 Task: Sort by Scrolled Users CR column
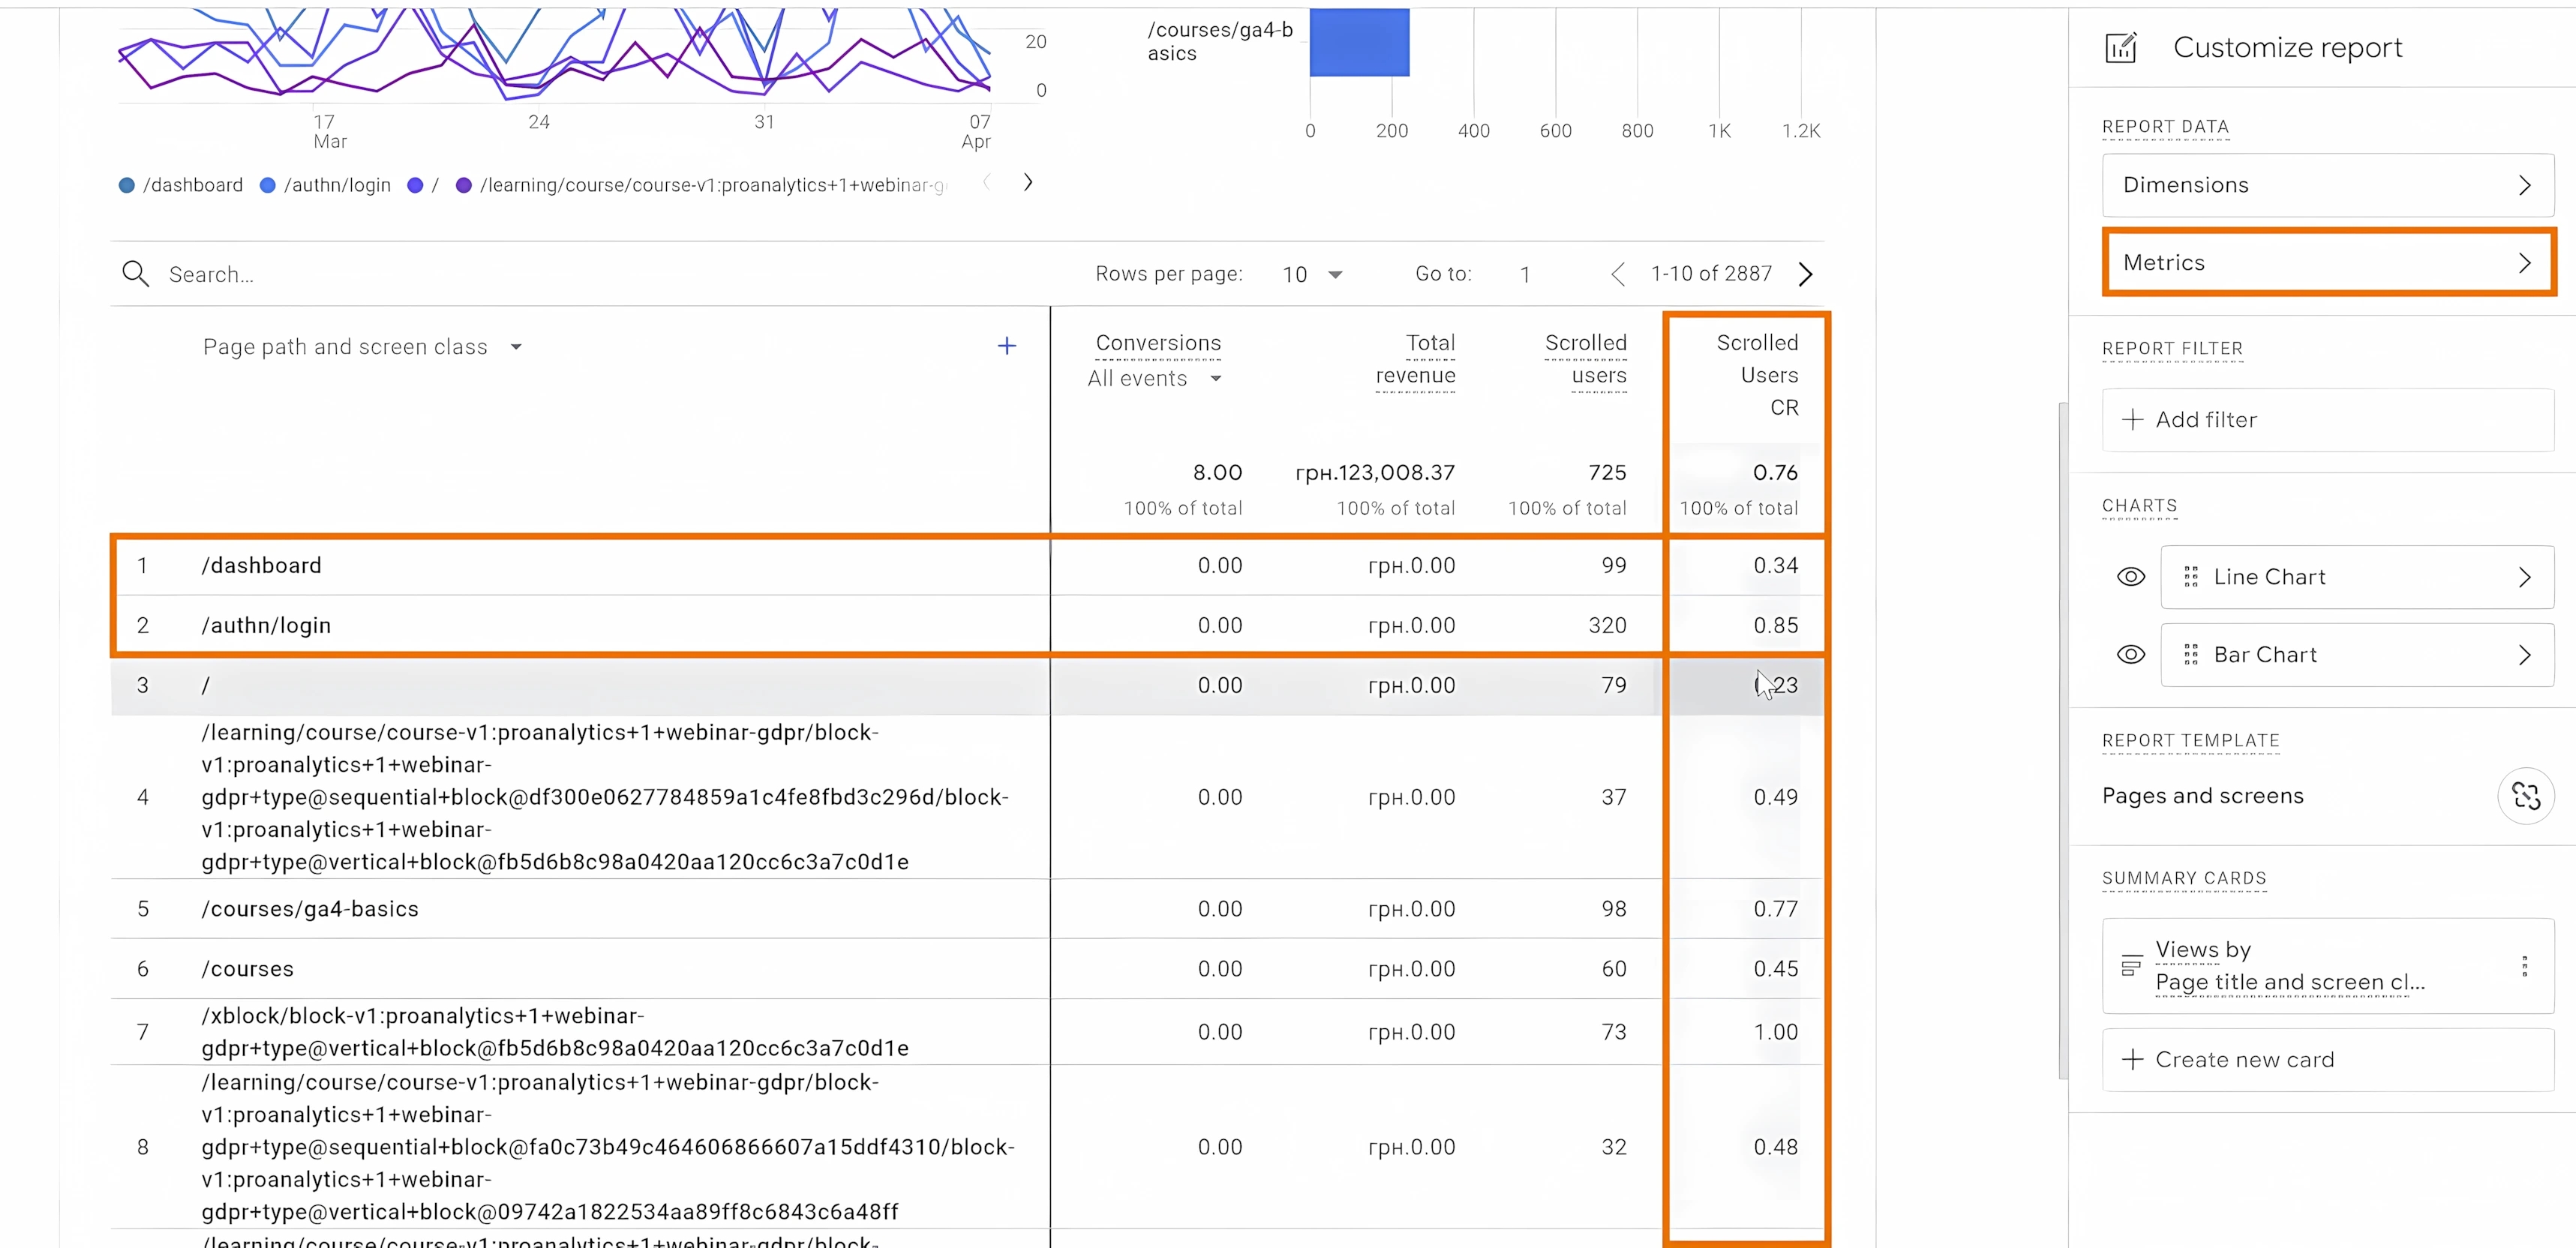point(1757,375)
